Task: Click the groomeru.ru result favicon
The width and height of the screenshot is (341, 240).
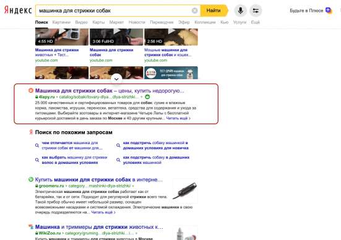Action: click(x=31, y=179)
